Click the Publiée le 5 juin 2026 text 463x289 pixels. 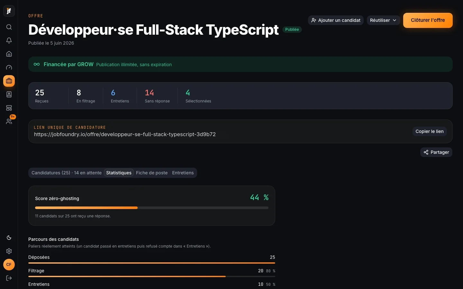point(51,43)
